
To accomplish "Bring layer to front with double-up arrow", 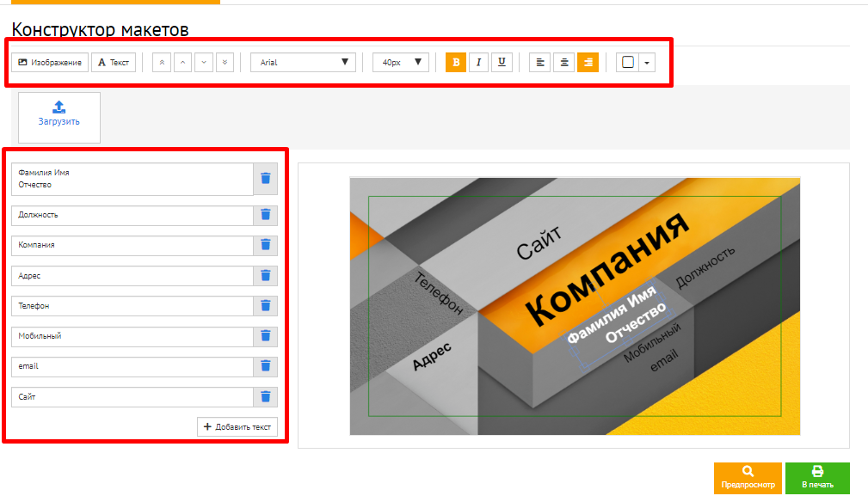I will tap(162, 63).
